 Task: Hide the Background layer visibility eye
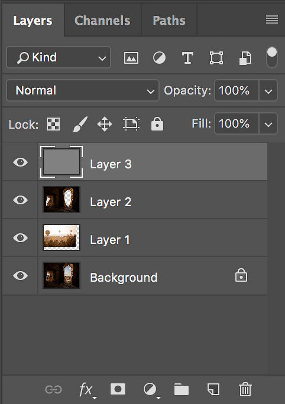20,275
